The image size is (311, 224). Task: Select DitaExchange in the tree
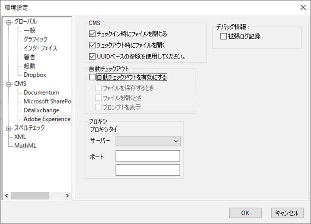[x=41, y=110]
